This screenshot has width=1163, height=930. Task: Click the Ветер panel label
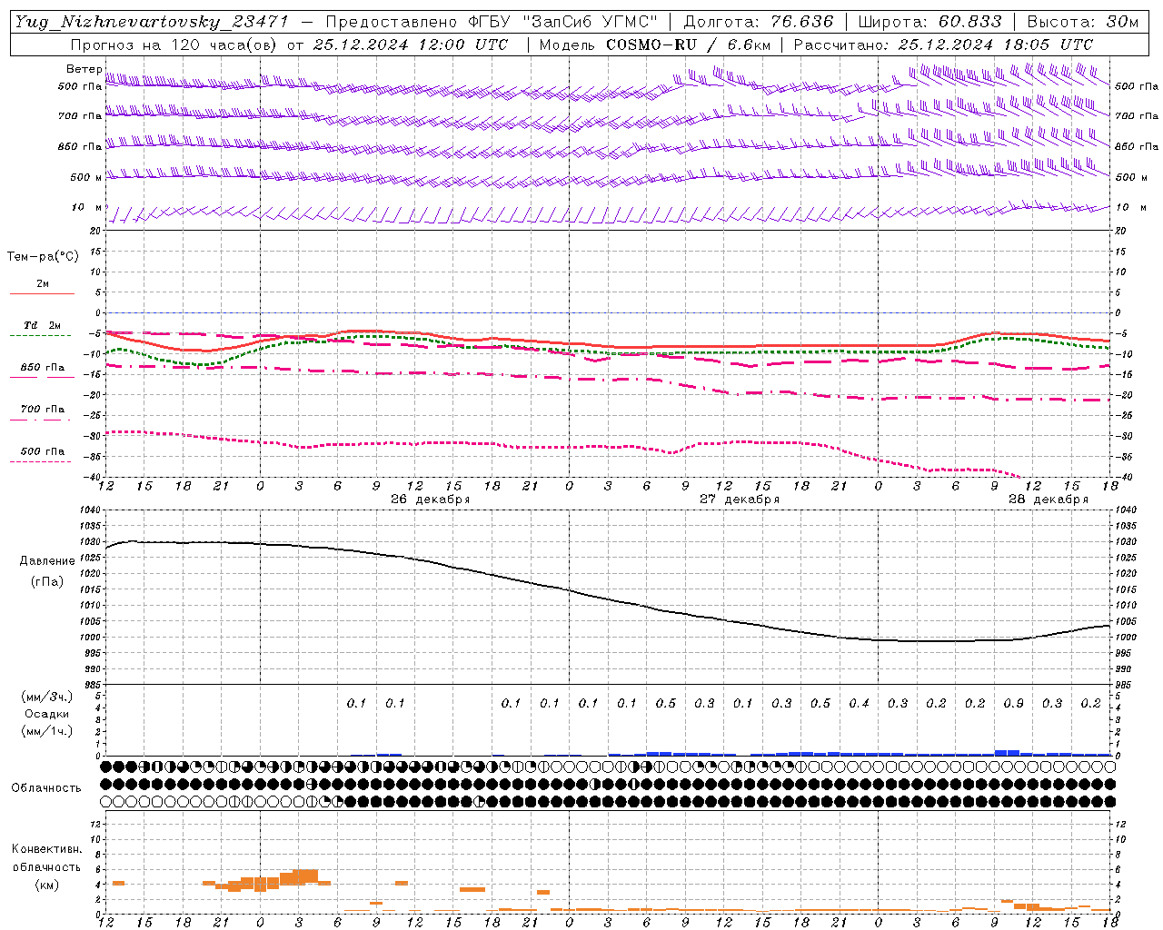[x=84, y=69]
